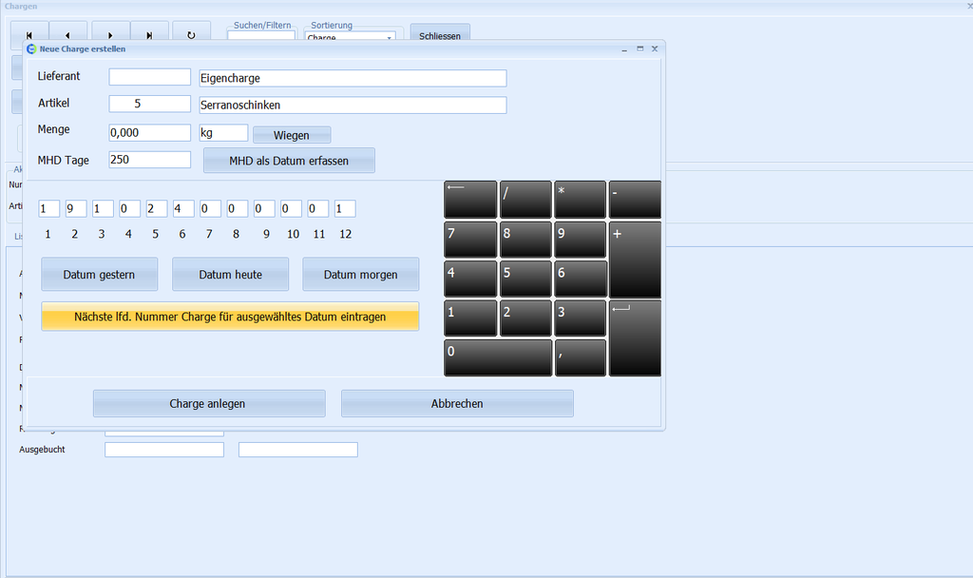Click the Eigencharge supplier name field
Viewport: 973px width, 578px height.
(x=353, y=78)
